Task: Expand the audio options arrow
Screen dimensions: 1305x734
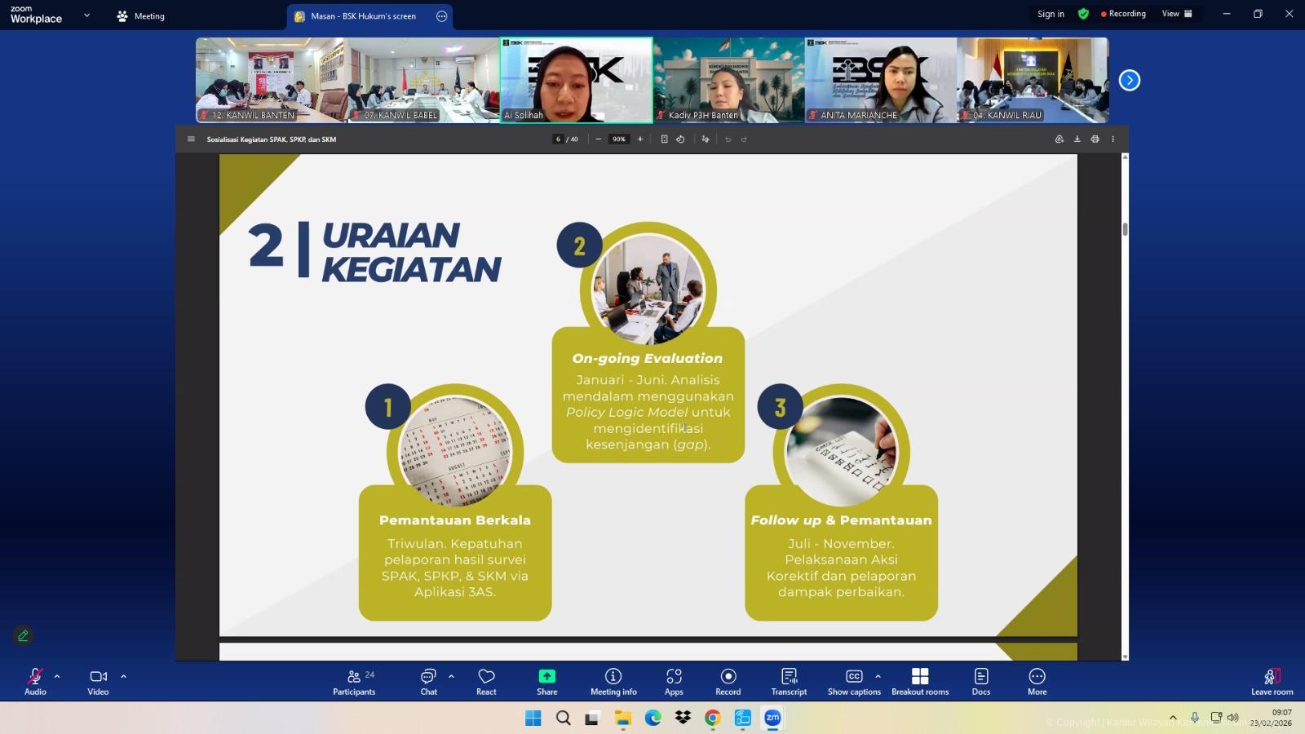Action: point(57,676)
